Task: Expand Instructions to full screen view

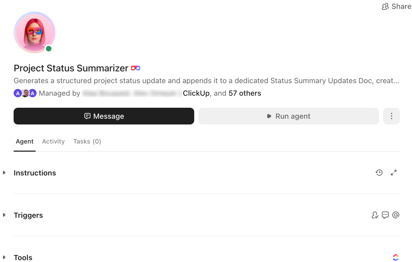Action: [394, 173]
